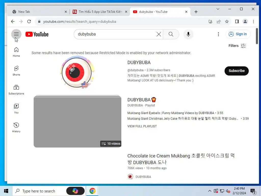Open the 10 videos playlist thumbnail

tap(77, 121)
